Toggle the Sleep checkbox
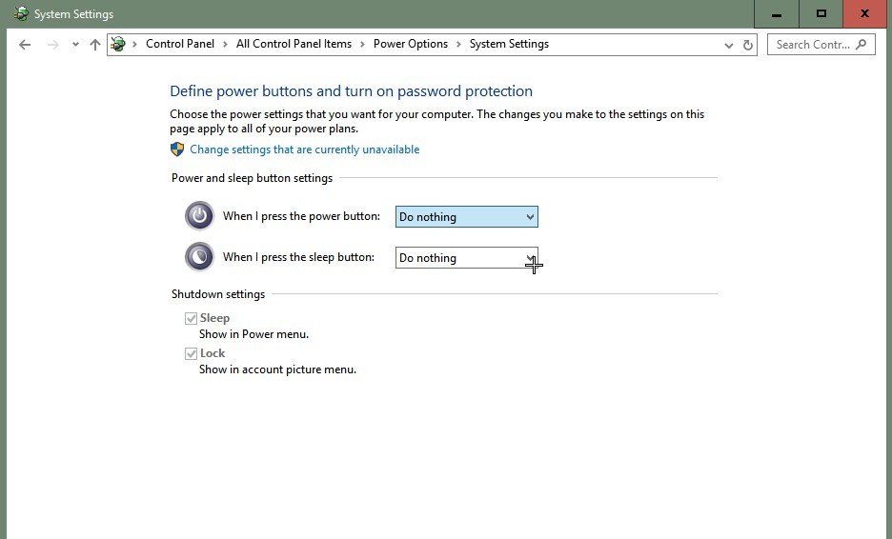Image resolution: width=892 pixels, height=539 pixels. (192, 318)
